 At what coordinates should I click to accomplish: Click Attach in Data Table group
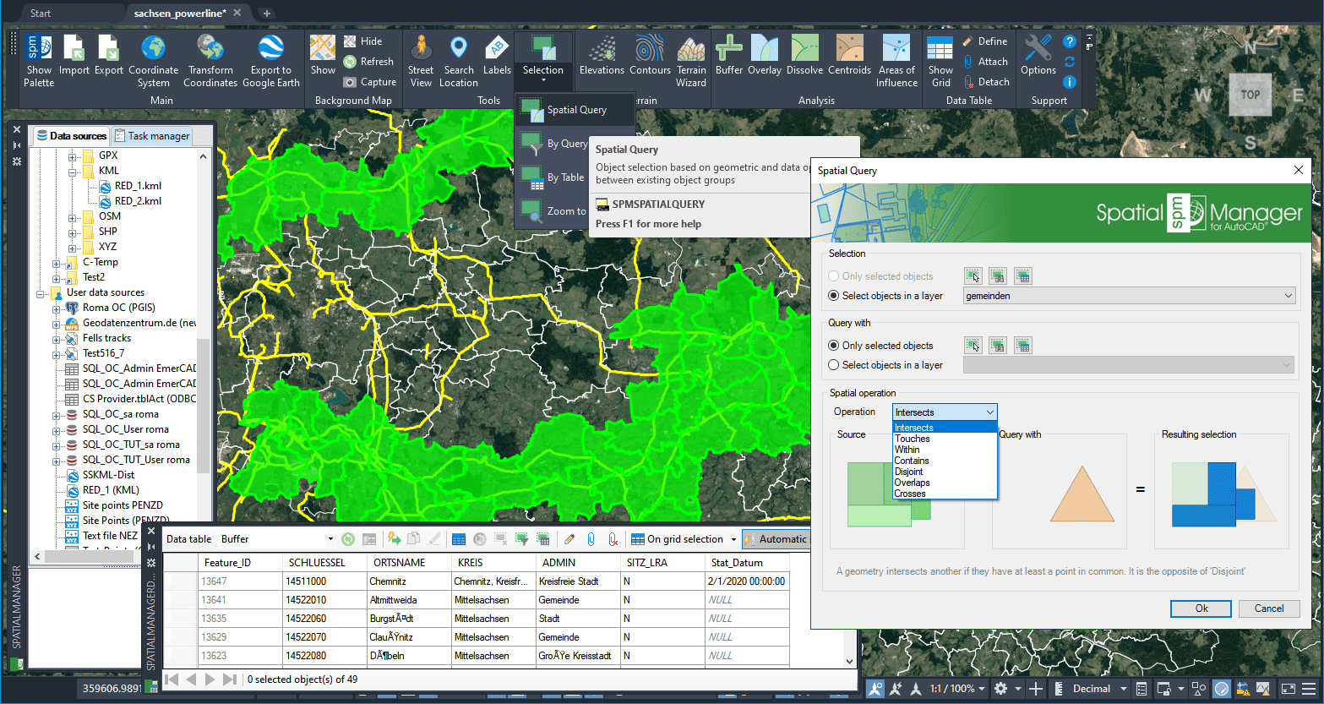pos(985,62)
